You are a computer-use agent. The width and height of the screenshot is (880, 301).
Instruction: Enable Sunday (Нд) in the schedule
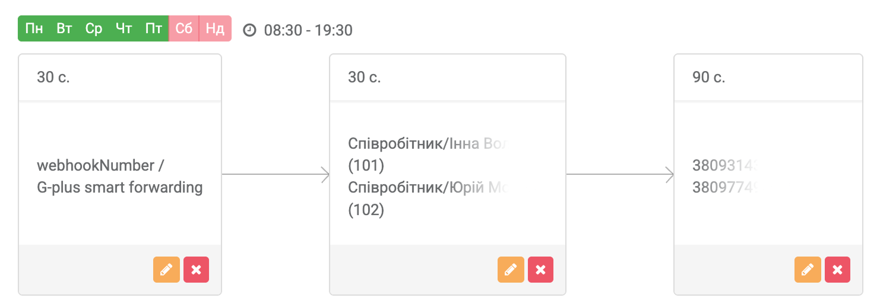click(x=214, y=28)
